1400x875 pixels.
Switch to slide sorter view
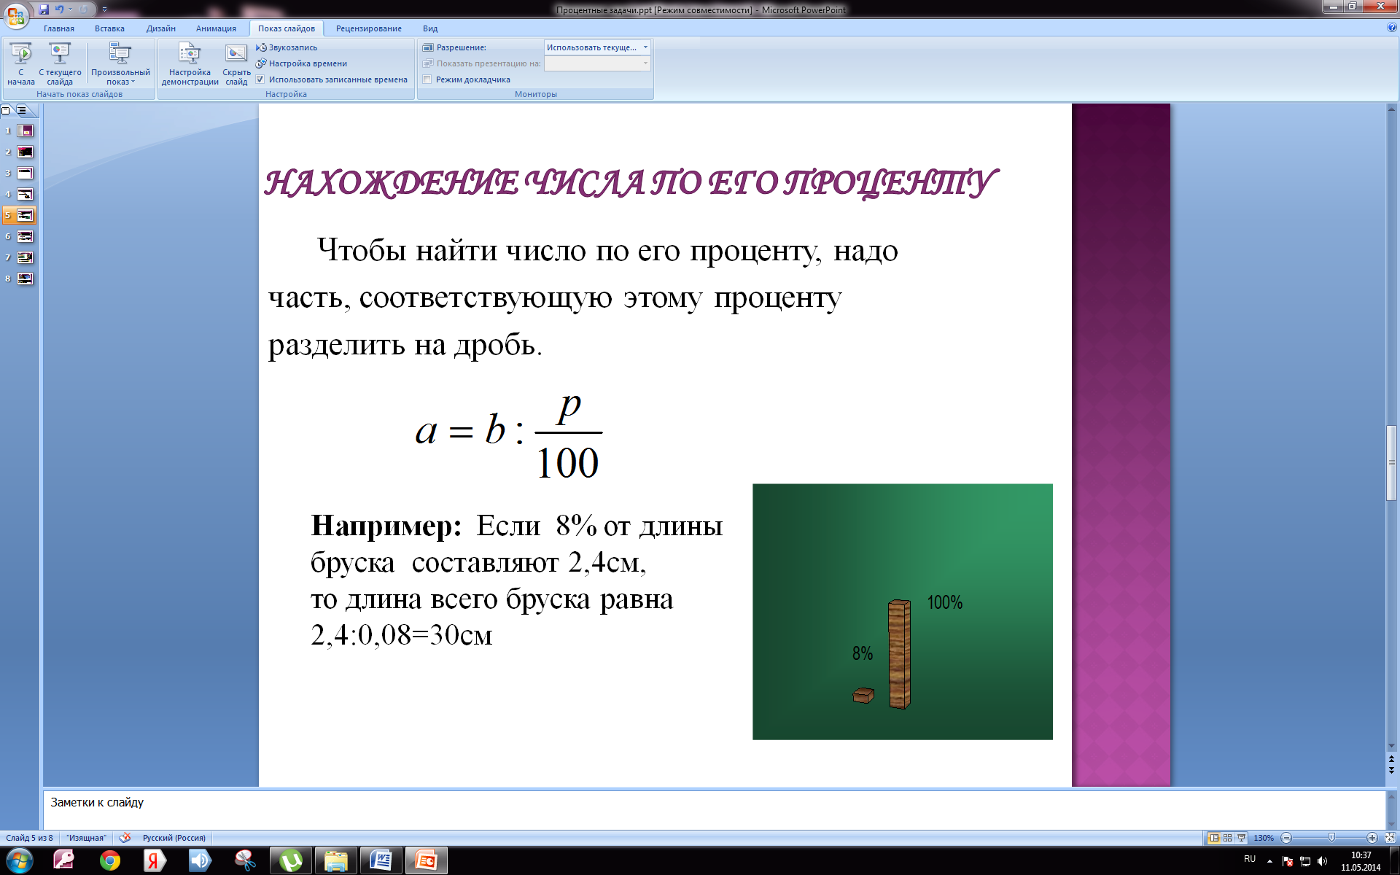click(x=1228, y=838)
